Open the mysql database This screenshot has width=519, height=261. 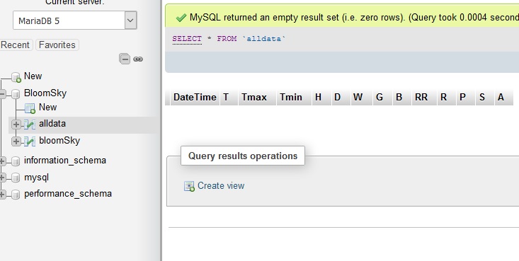pyautogui.click(x=36, y=178)
